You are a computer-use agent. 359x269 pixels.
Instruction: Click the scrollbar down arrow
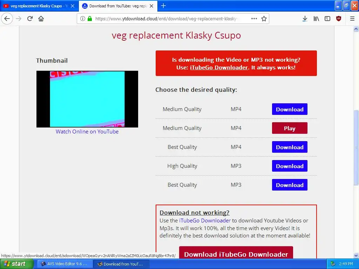(x=356, y=255)
